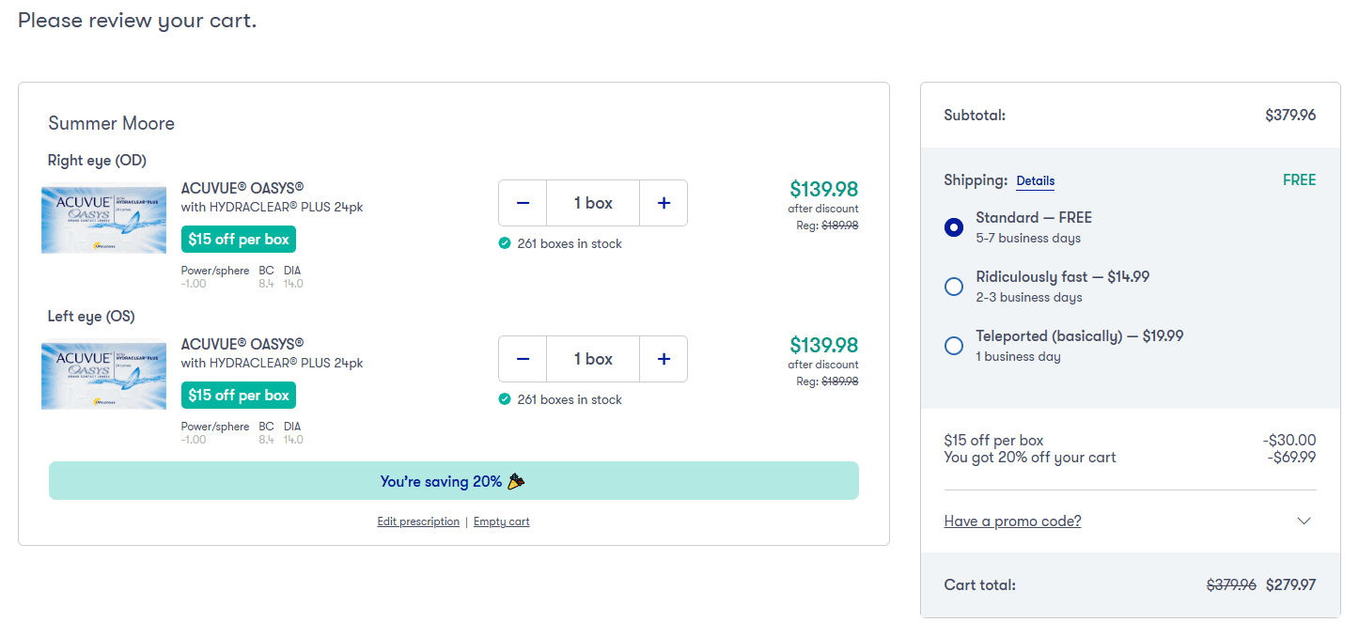1359x638 pixels.
Task: Open the Have a promo code field
Action: coord(1012,521)
